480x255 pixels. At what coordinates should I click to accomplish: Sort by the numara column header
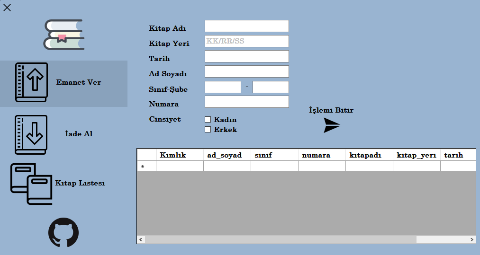(x=322, y=155)
